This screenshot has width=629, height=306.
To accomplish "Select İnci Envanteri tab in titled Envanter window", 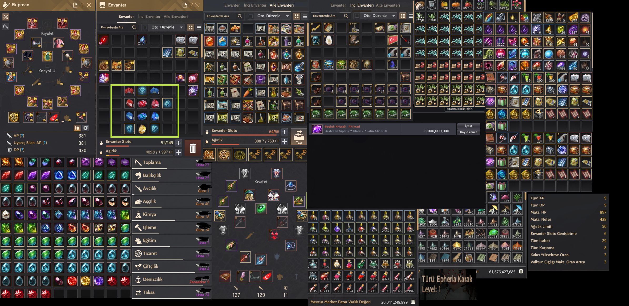I will [x=150, y=16].
